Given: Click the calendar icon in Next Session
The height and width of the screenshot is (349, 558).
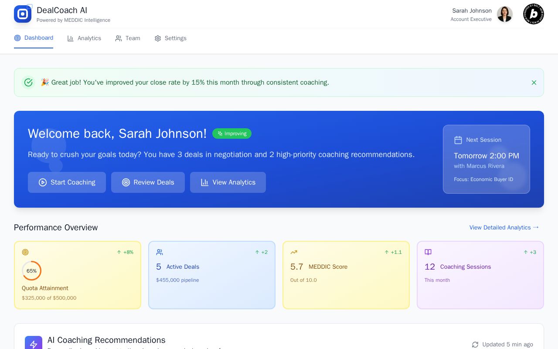Looking at the screenshot, I should coord(458,140).
